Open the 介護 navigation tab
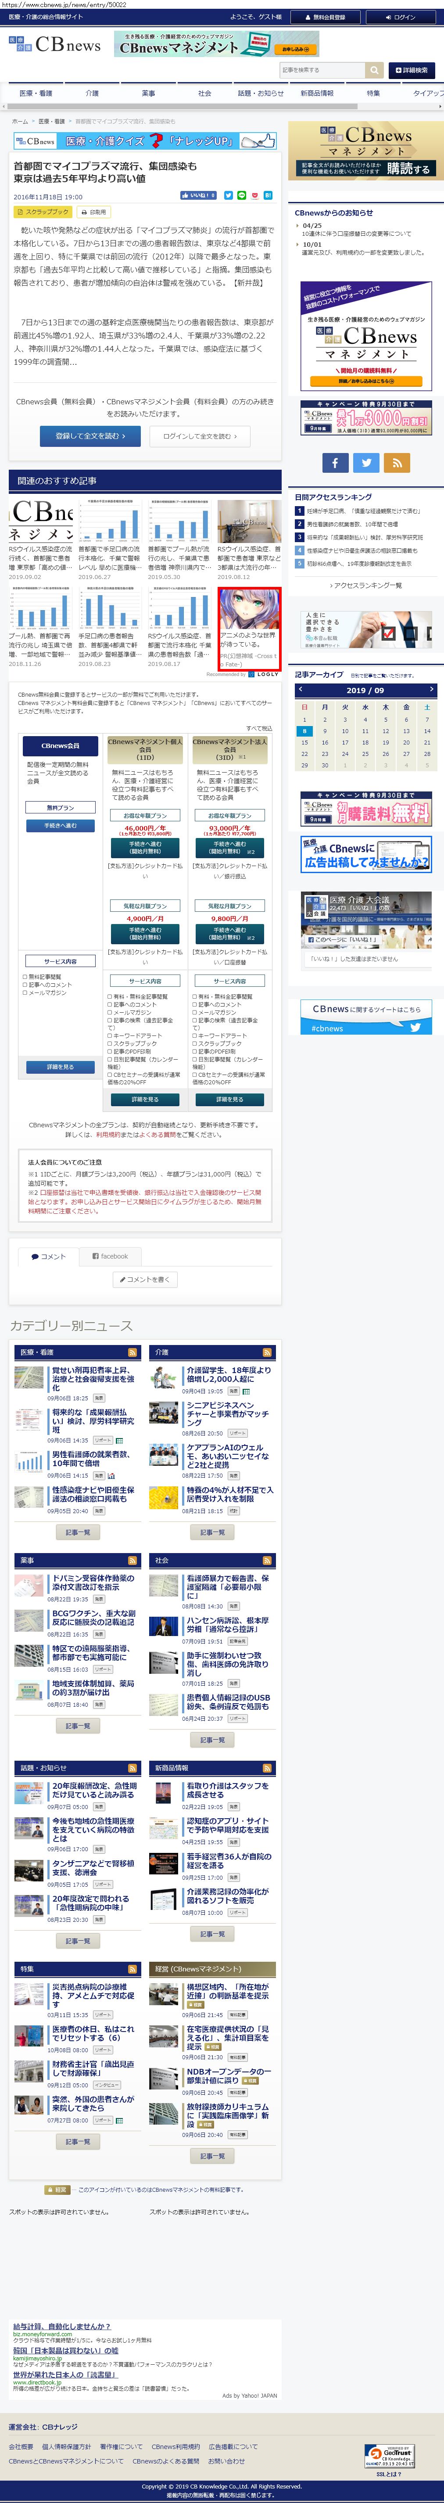Screen dimensions: 444x2503 (x=92, y=93)
